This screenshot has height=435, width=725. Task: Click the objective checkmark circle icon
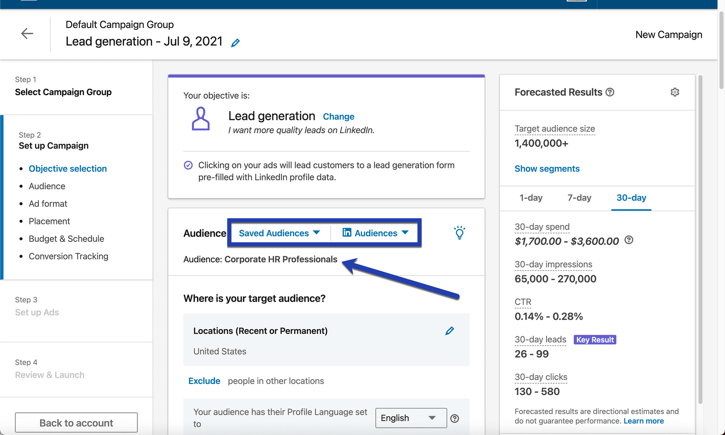188,165
